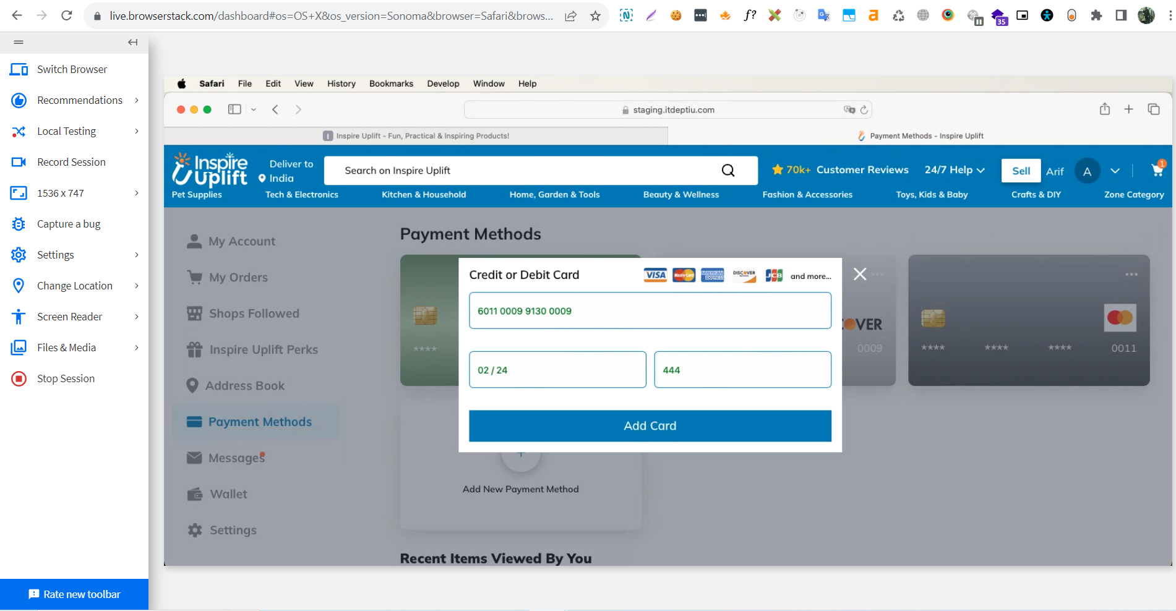Open the shopping cart icon

coord(1157,171)
